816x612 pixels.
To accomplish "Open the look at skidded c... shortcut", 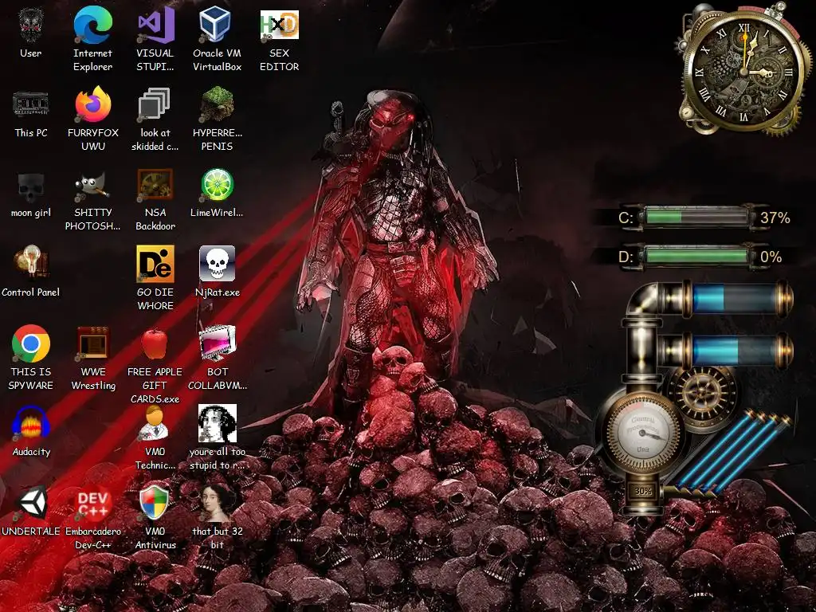I will 155,120.
